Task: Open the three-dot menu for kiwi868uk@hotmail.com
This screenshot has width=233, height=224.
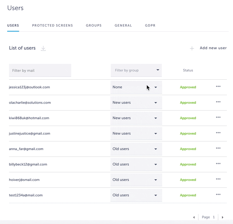Action: pos(218,117)
